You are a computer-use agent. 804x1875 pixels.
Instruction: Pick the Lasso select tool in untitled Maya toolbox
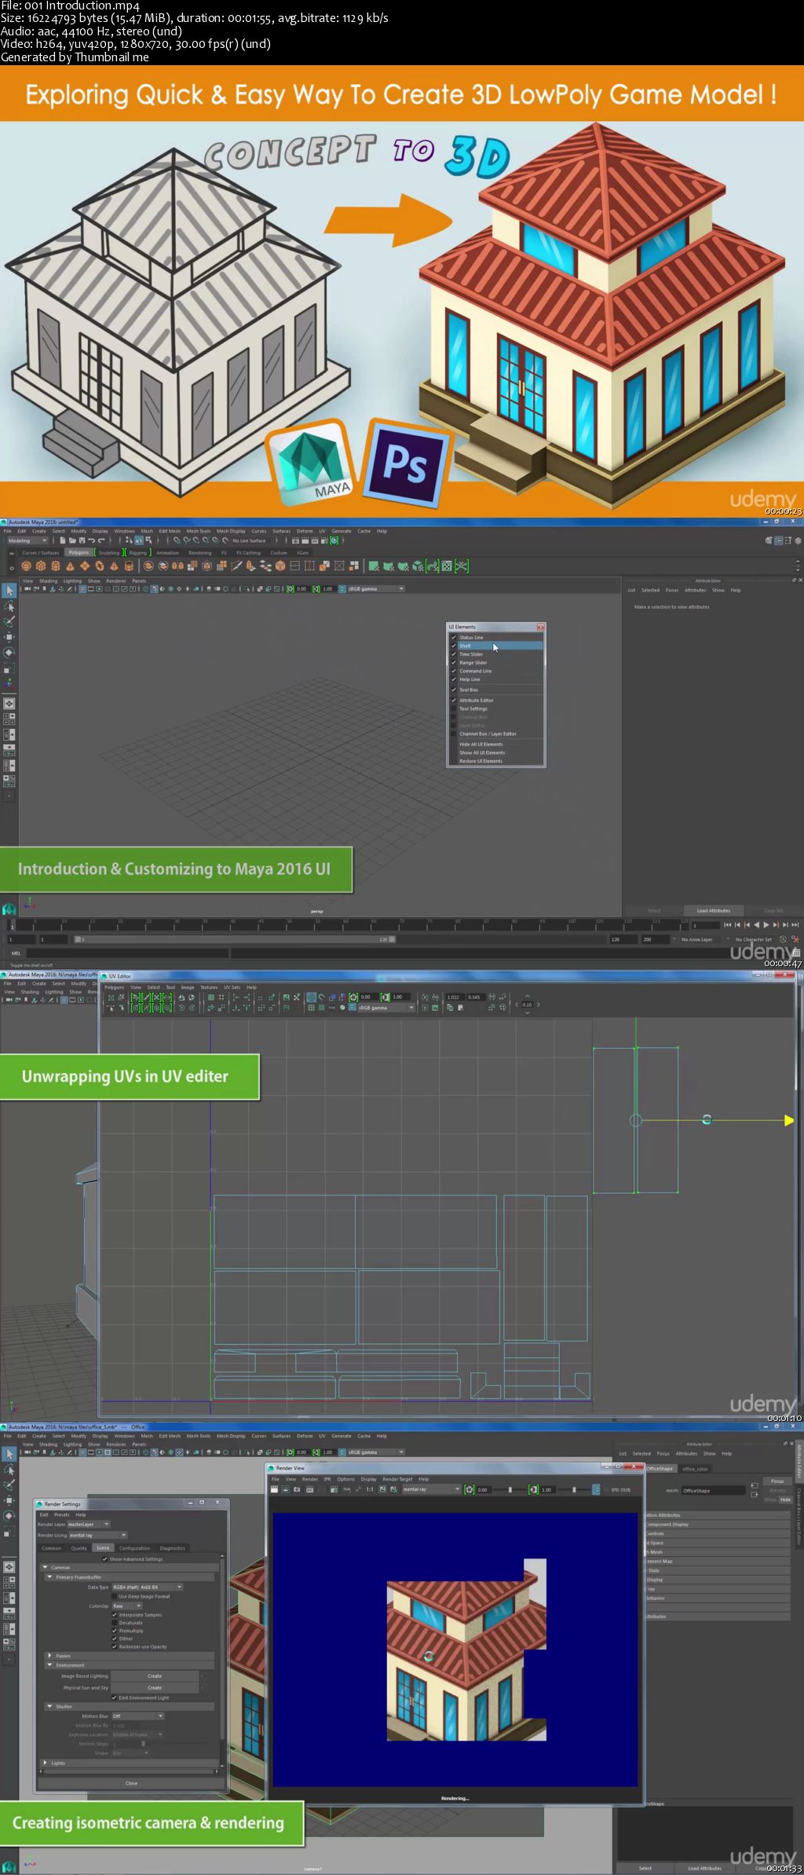pos(9,606)
